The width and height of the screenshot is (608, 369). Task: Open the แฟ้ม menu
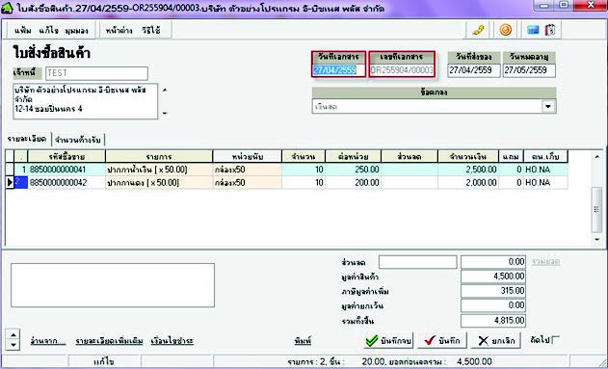point(23,31)
